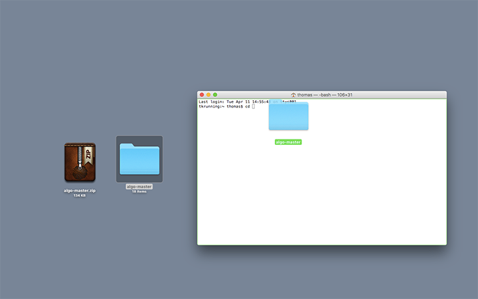Click the "134 KB" size label under the zip
This screenshot has width=478, height=299.
tap(80, 195)
